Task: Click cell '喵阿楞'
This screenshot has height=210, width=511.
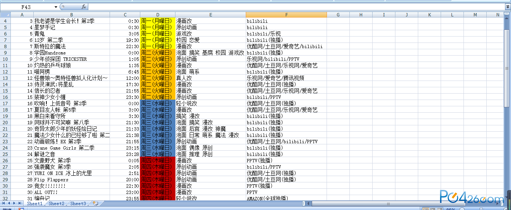Action: [x=71, y=72]
